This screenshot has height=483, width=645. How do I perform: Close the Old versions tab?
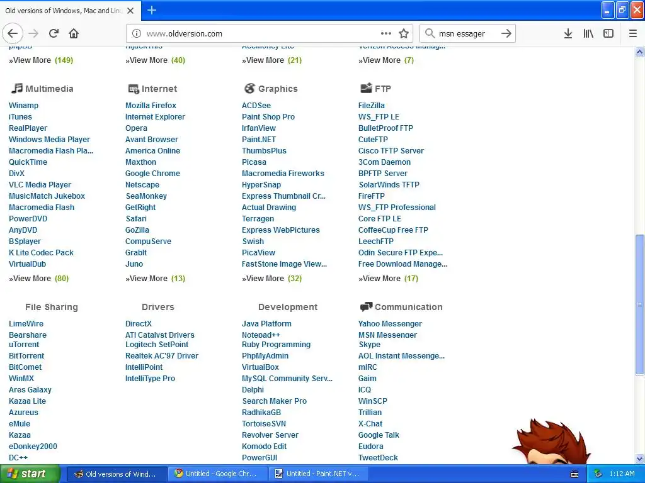[x=130, y=11]
